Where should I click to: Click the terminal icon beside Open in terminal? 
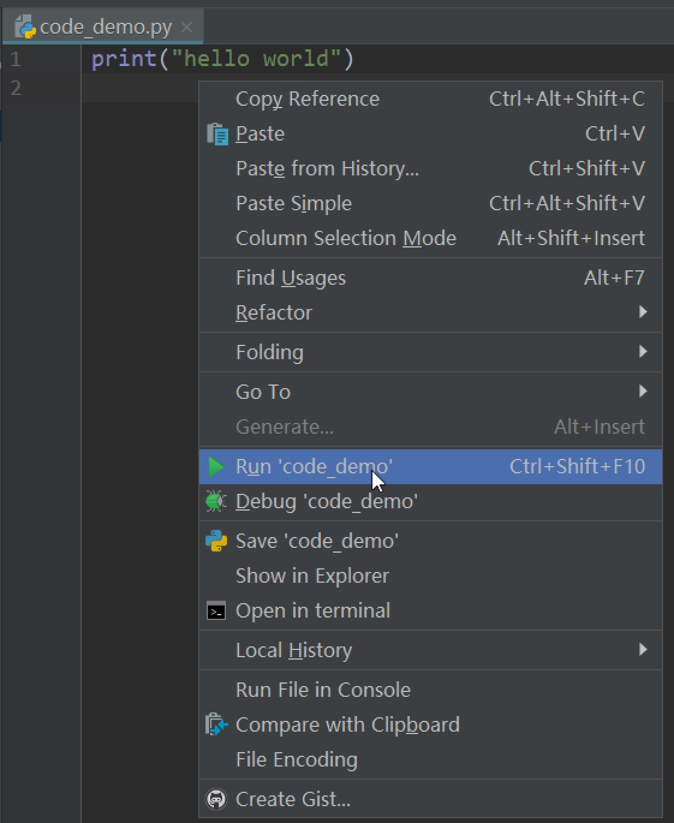216,611
